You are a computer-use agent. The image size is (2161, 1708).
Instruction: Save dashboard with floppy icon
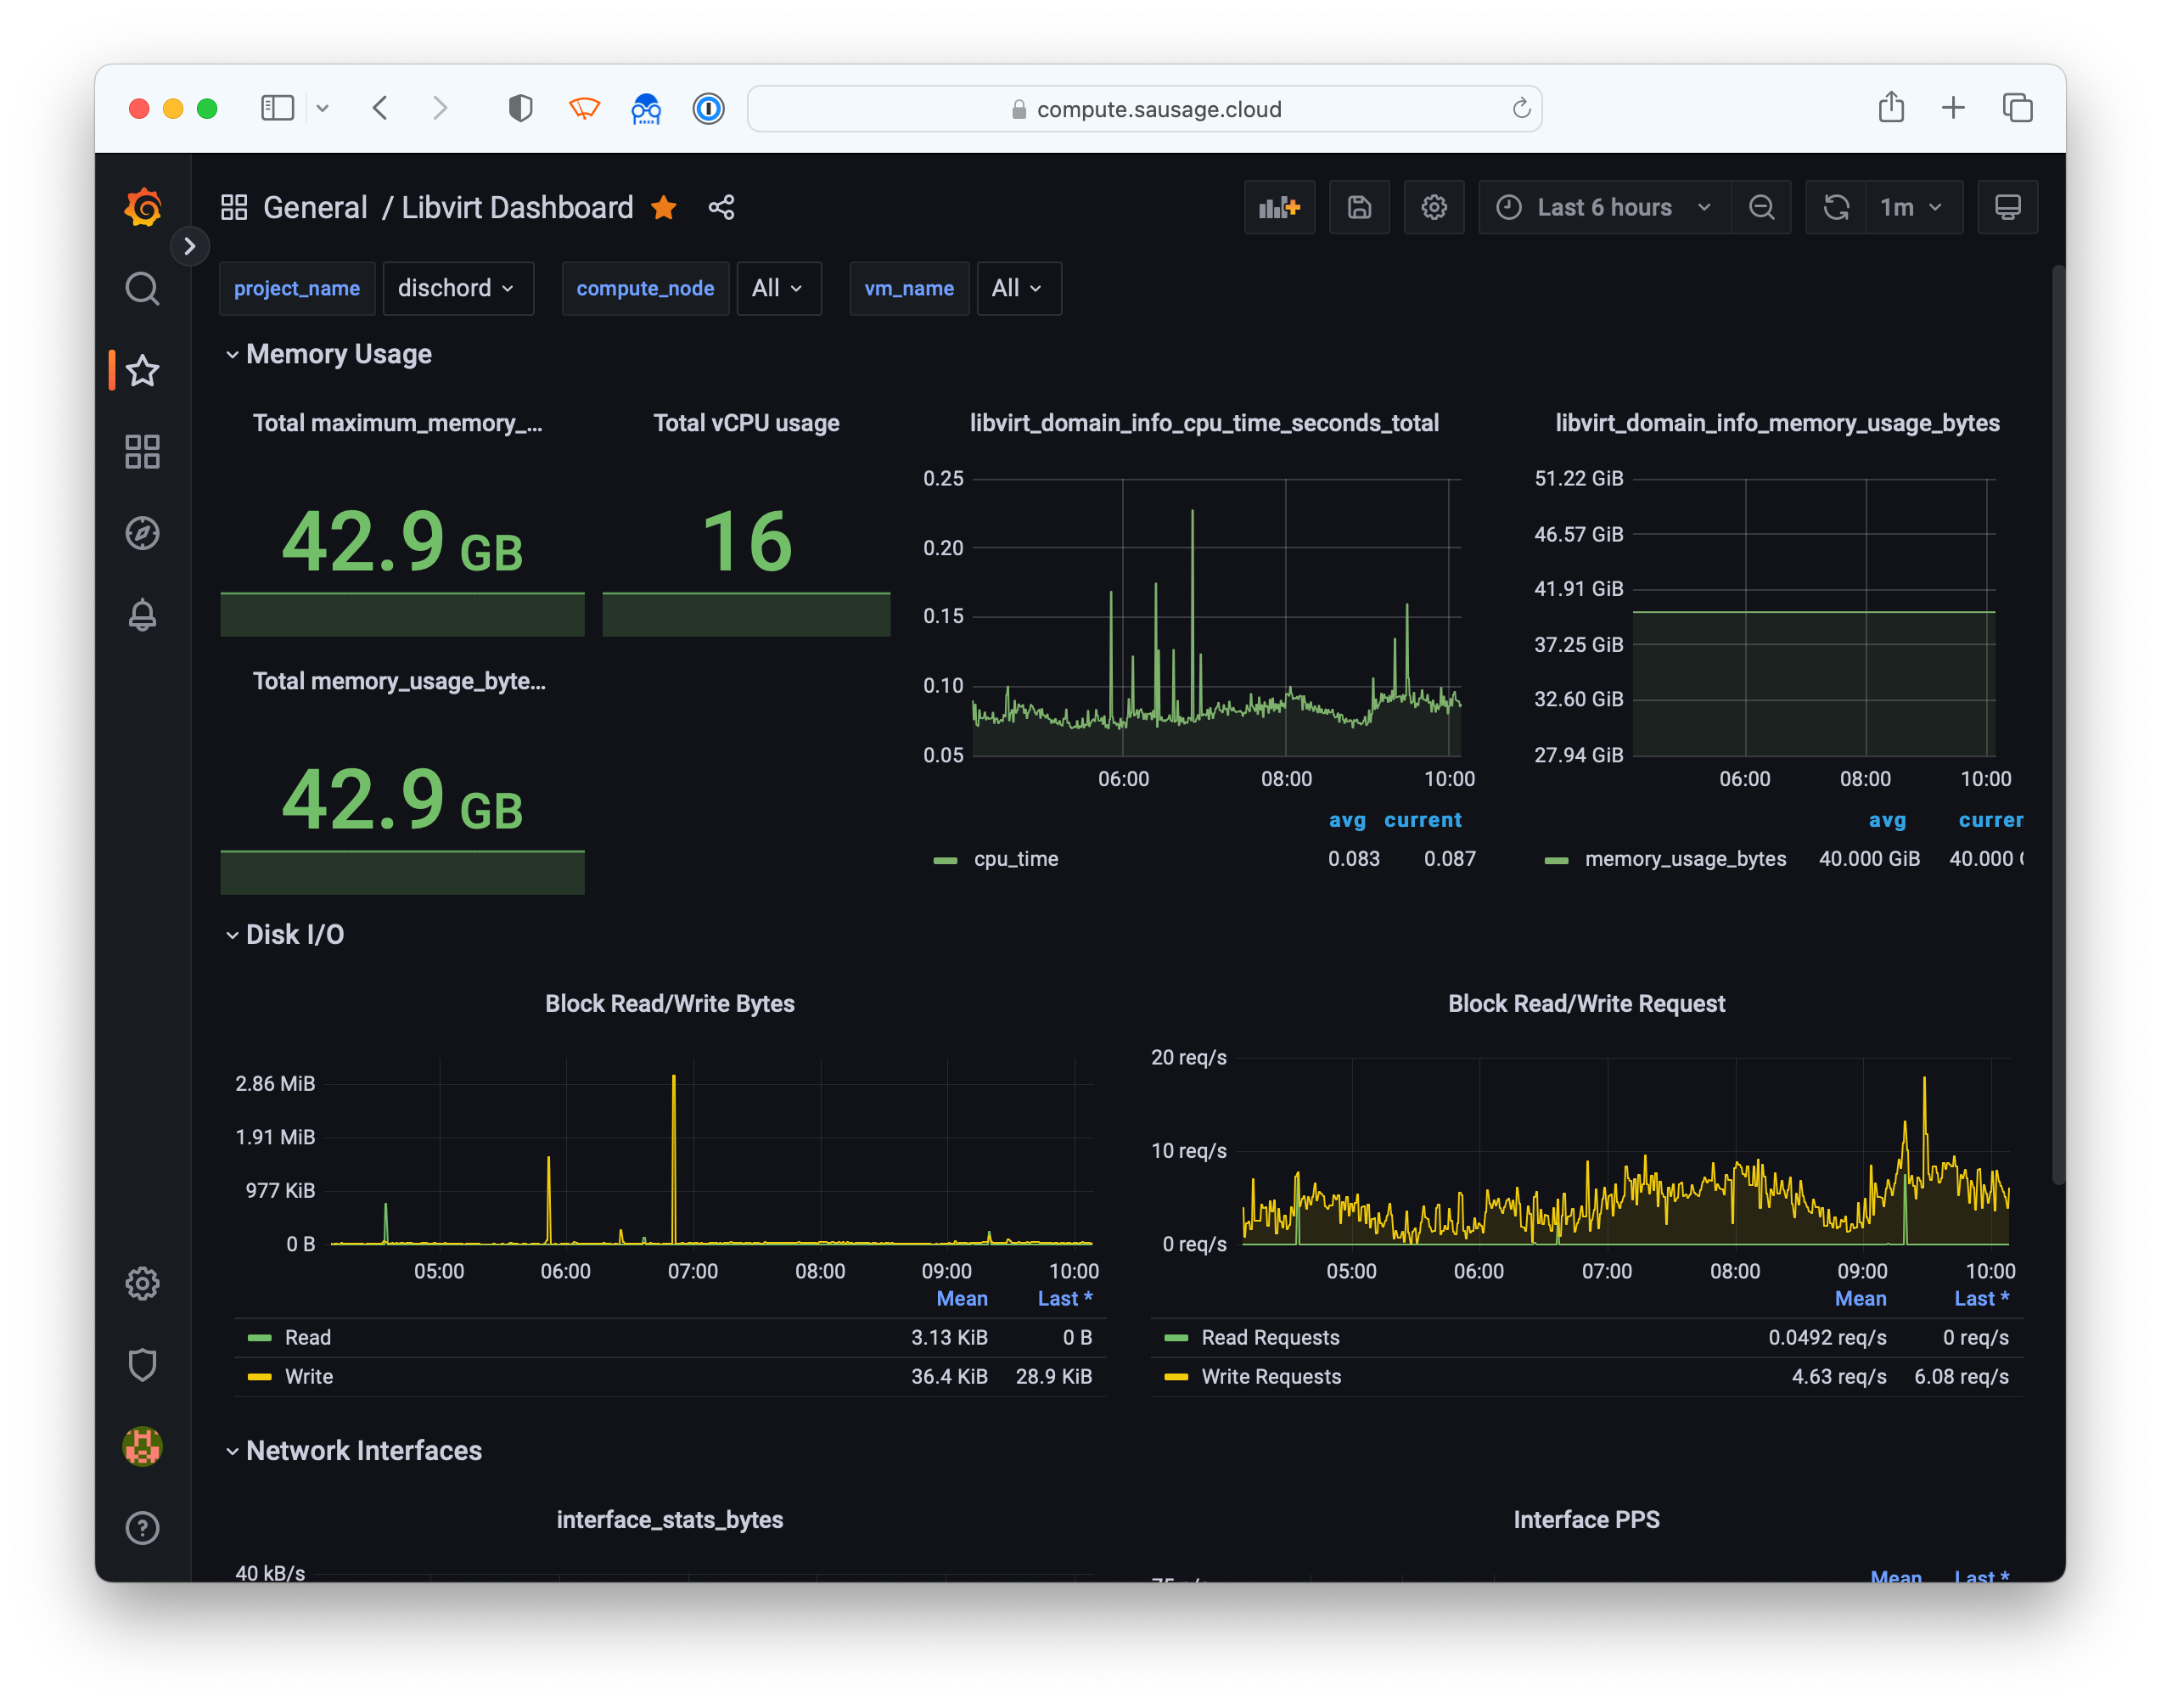(x=1359, y=207)
